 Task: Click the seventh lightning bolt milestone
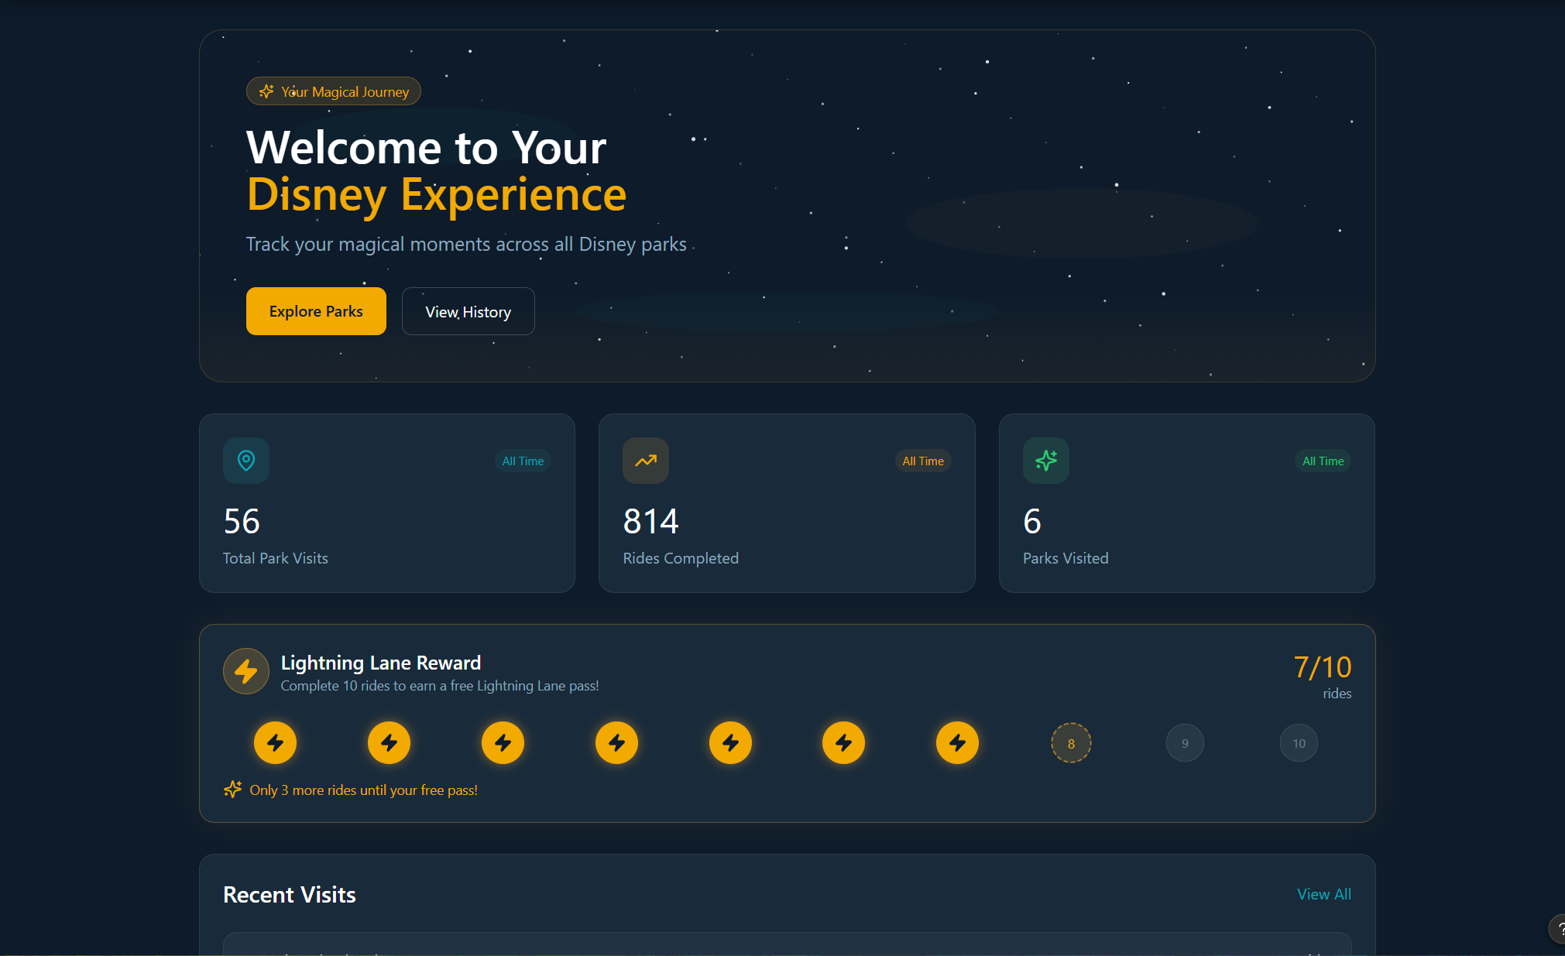[957, 742]
